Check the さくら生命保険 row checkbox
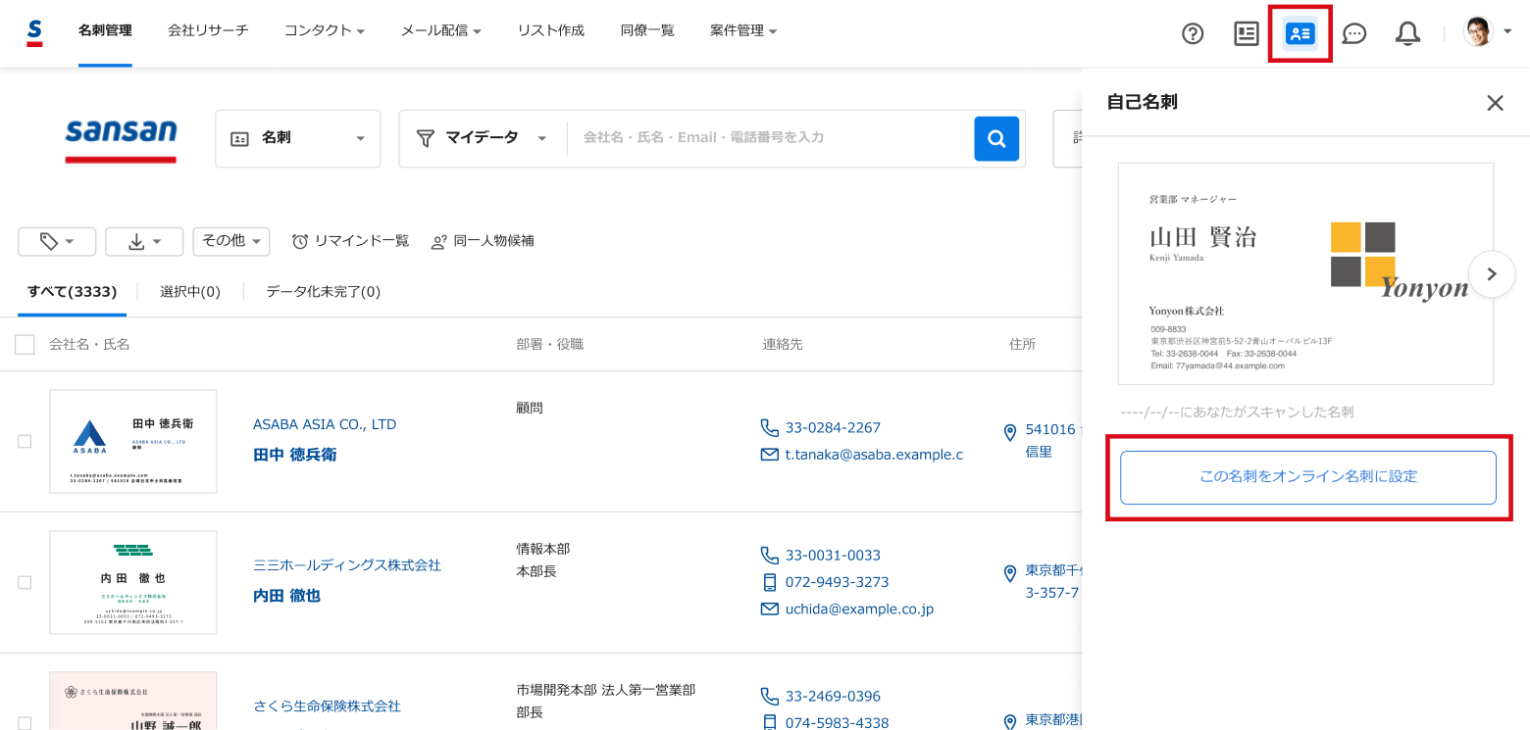This screenshot has height=730, width=1530. coord(25,723)
